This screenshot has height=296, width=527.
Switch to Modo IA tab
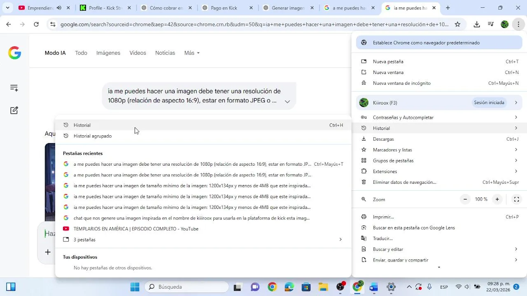point(55,53)
